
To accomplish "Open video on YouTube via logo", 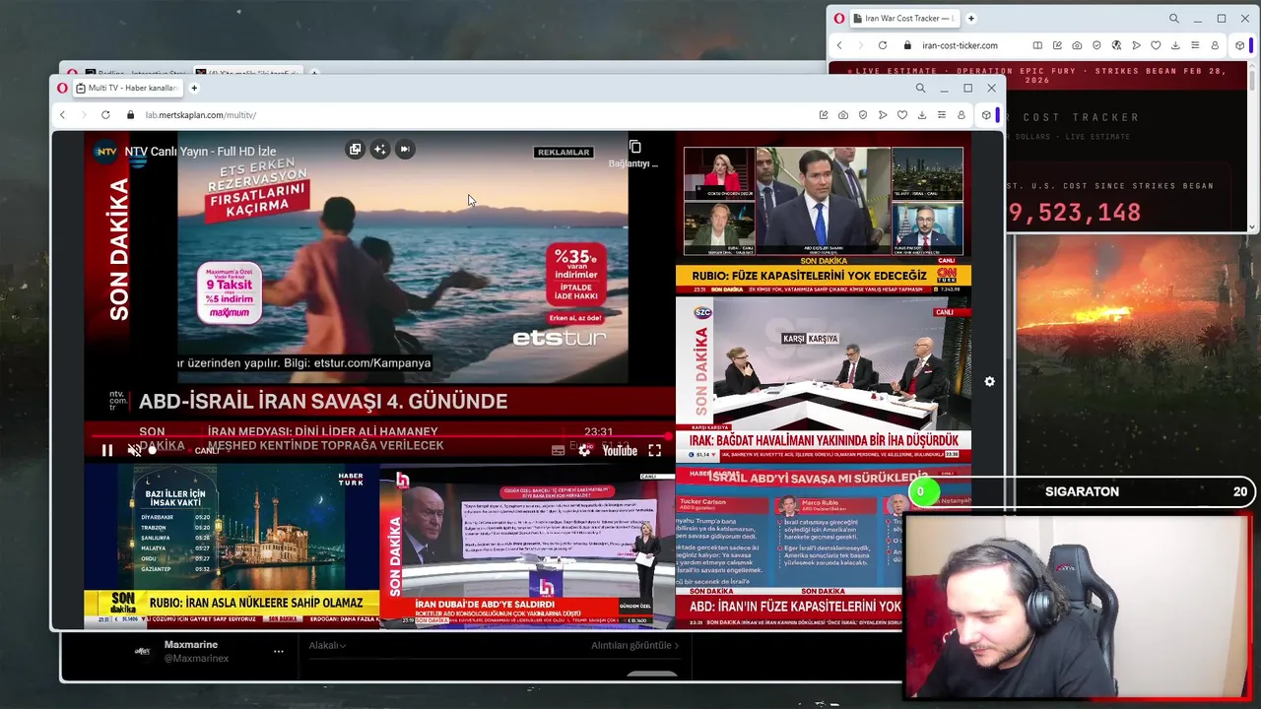I will point(620,450).
